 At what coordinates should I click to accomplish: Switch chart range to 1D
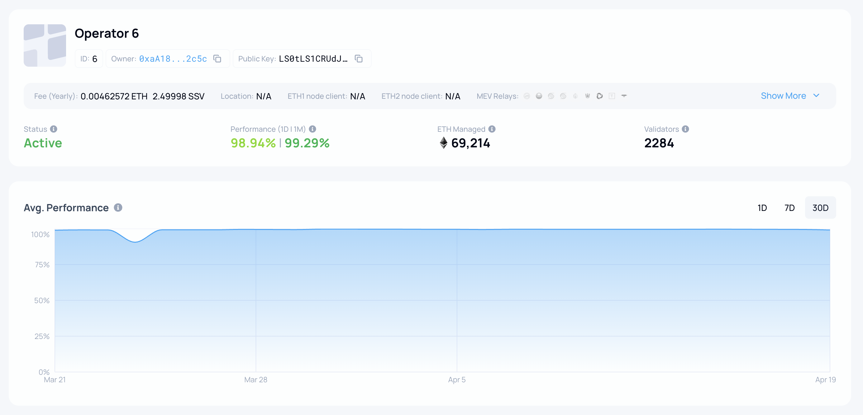pyautogui.click(x=762, y=208)
